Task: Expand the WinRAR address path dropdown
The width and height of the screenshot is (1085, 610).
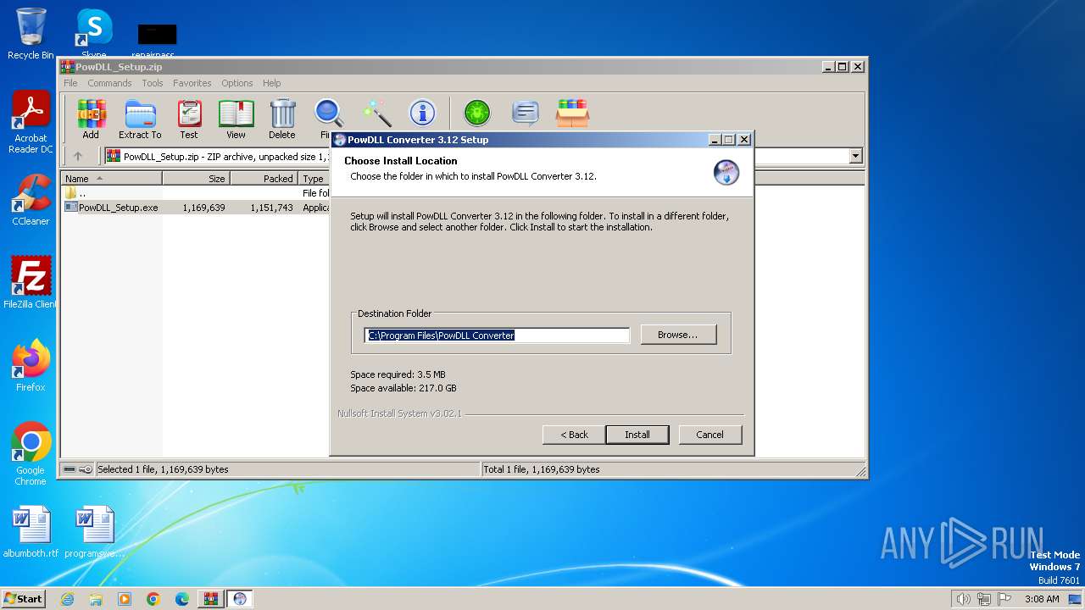Action: click(x=855, y=156)
